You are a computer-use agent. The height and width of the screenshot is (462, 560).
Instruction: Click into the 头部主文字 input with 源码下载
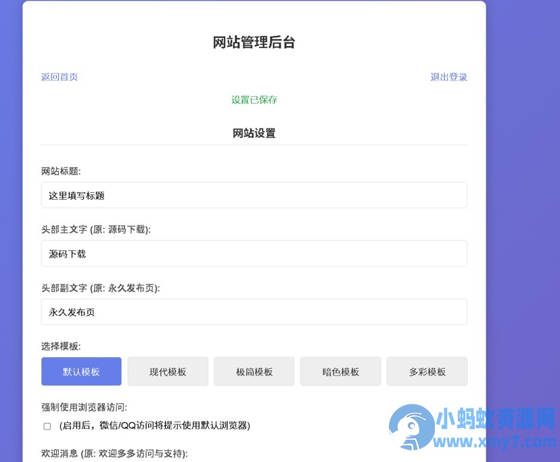click(x=254, y=254)
